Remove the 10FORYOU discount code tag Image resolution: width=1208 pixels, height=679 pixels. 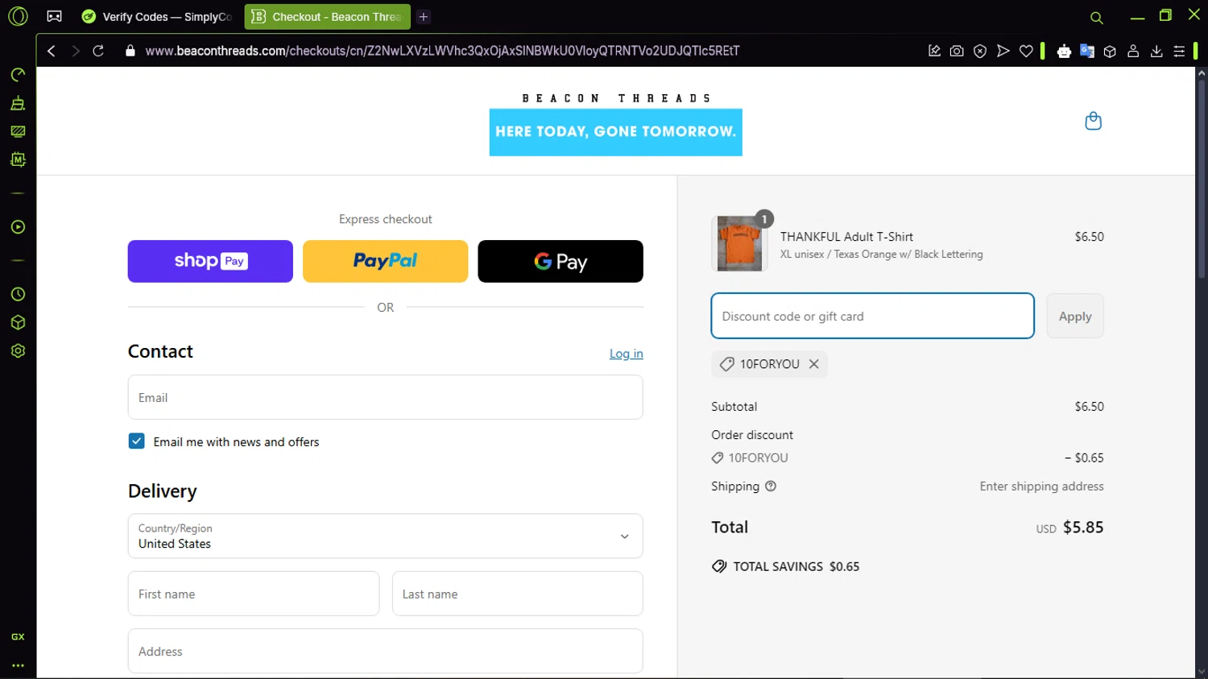(814, 364)
